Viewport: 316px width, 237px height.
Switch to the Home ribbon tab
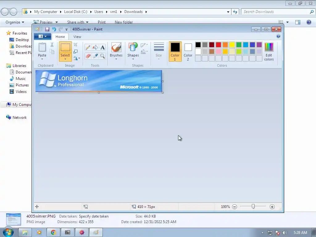60,37
